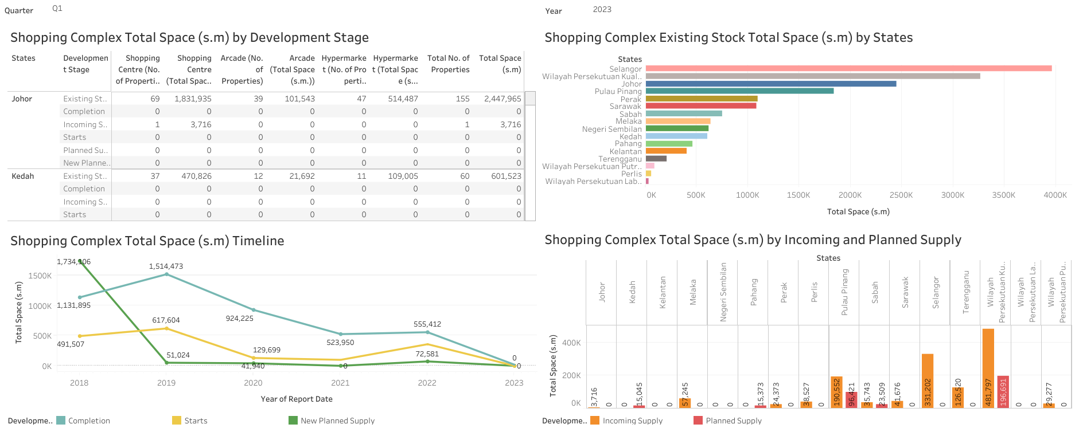Click the Starts legend yellow swatch

click(x=177, y=421)
